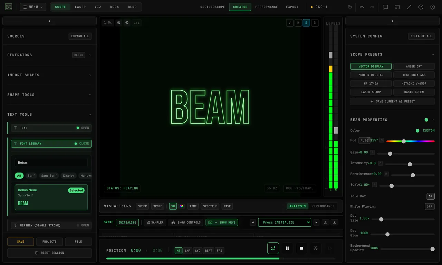Open the comments chat icon

[385, 7]
